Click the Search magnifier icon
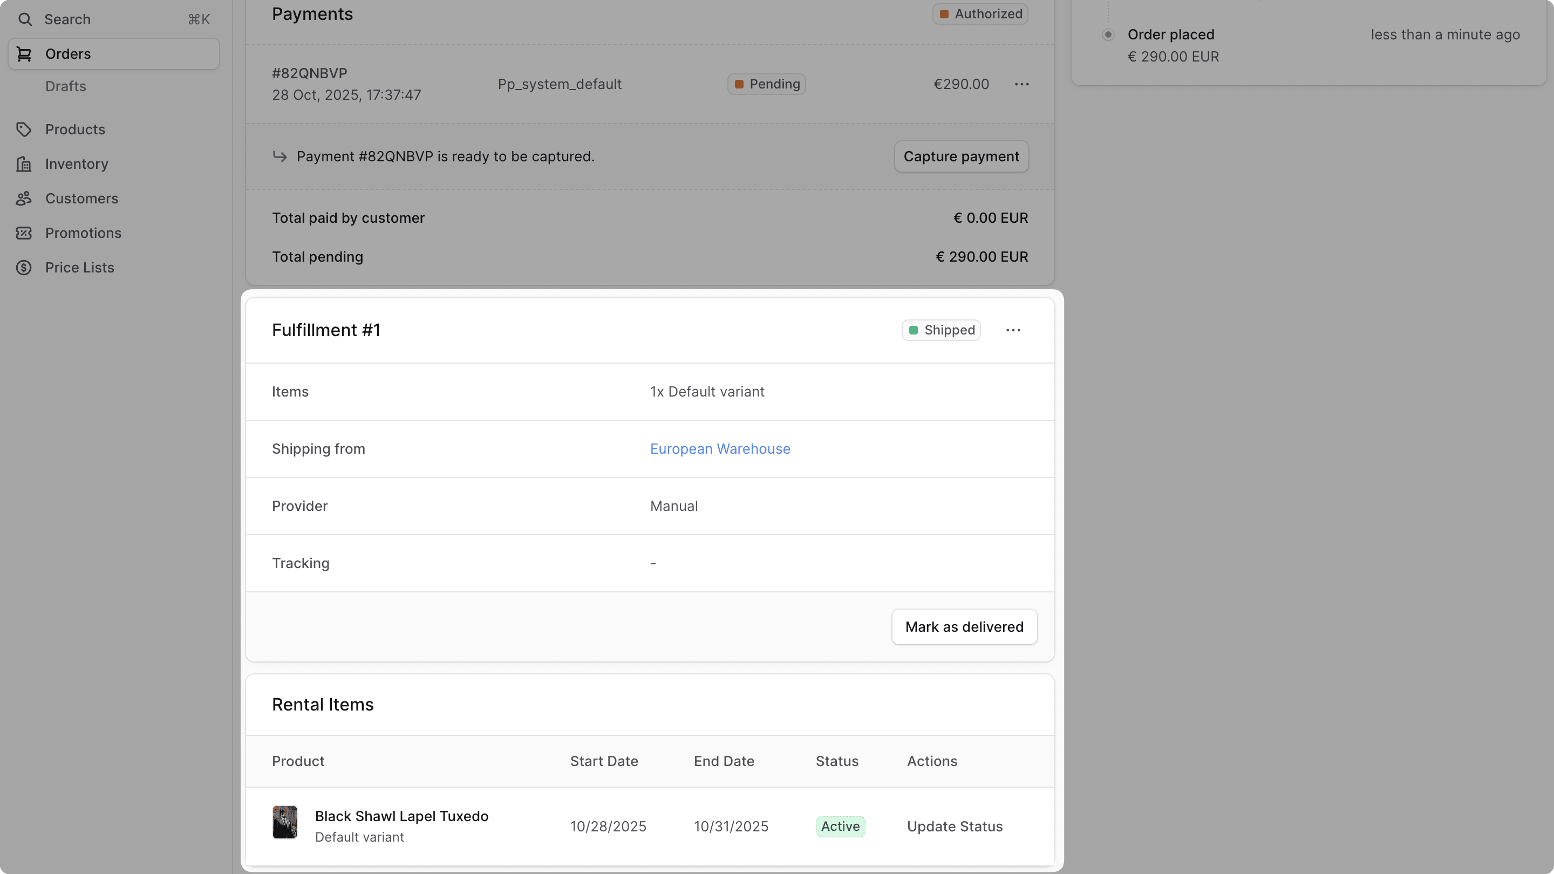Screen dimensions: 1554x874 [25, 19]
